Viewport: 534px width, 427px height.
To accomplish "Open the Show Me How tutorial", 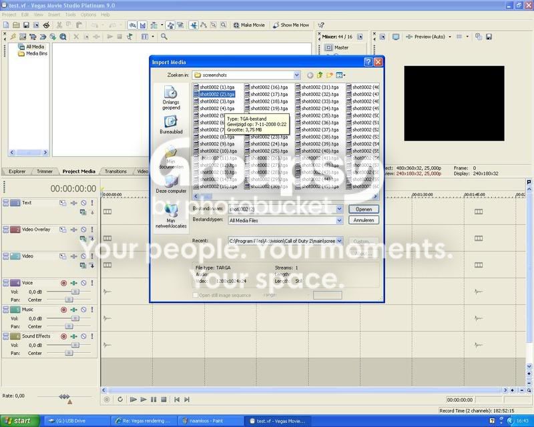I will [x=291, y=25].
